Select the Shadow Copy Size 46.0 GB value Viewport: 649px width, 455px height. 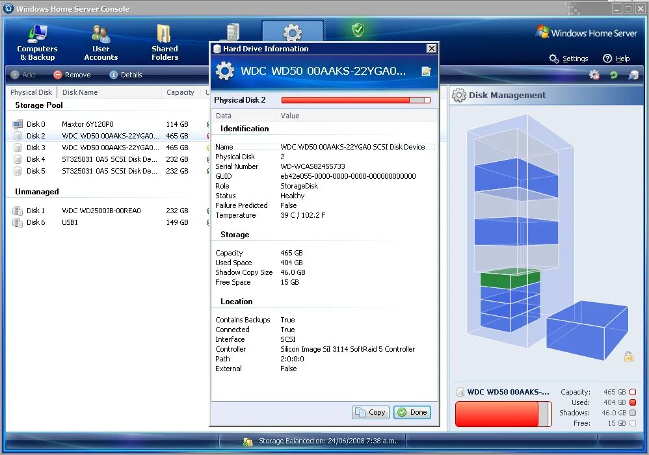click(x=293, y=272)
